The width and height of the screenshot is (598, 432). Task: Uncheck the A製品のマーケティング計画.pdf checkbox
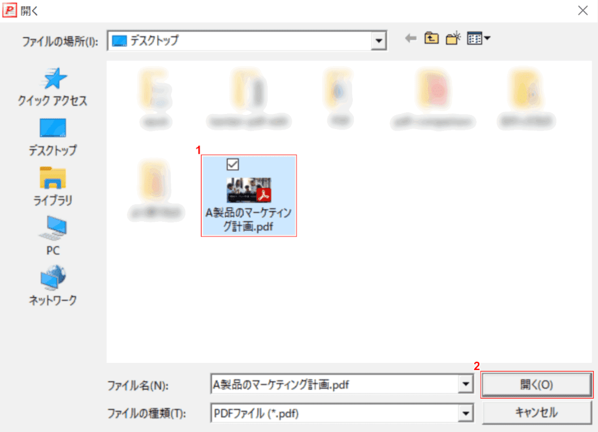tap(233, 164)
